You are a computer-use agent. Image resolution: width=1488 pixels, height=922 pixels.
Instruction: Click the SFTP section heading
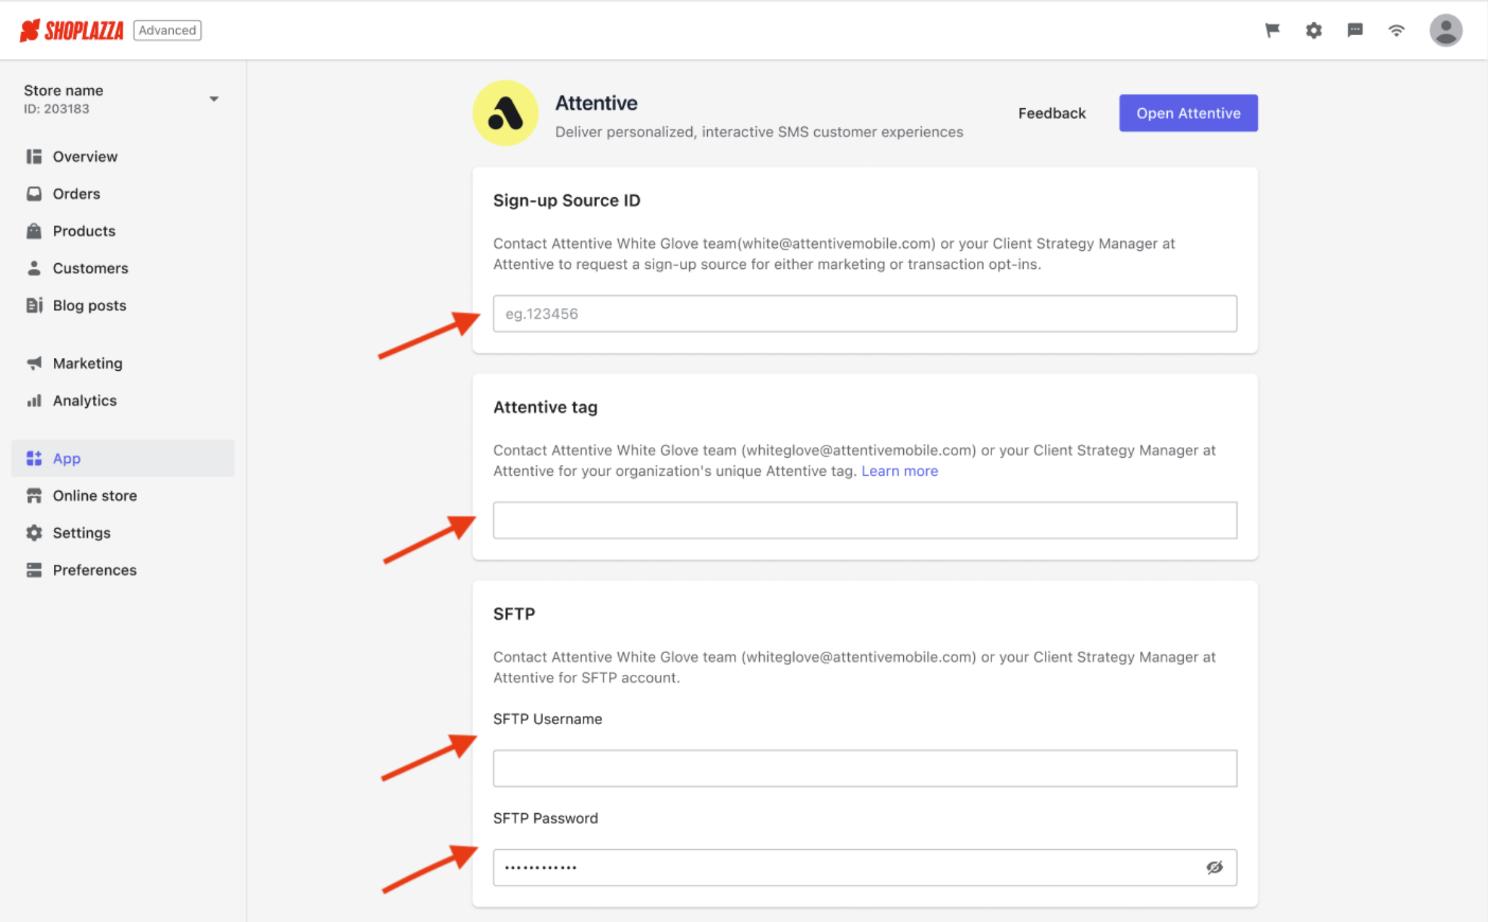point(514,613)
